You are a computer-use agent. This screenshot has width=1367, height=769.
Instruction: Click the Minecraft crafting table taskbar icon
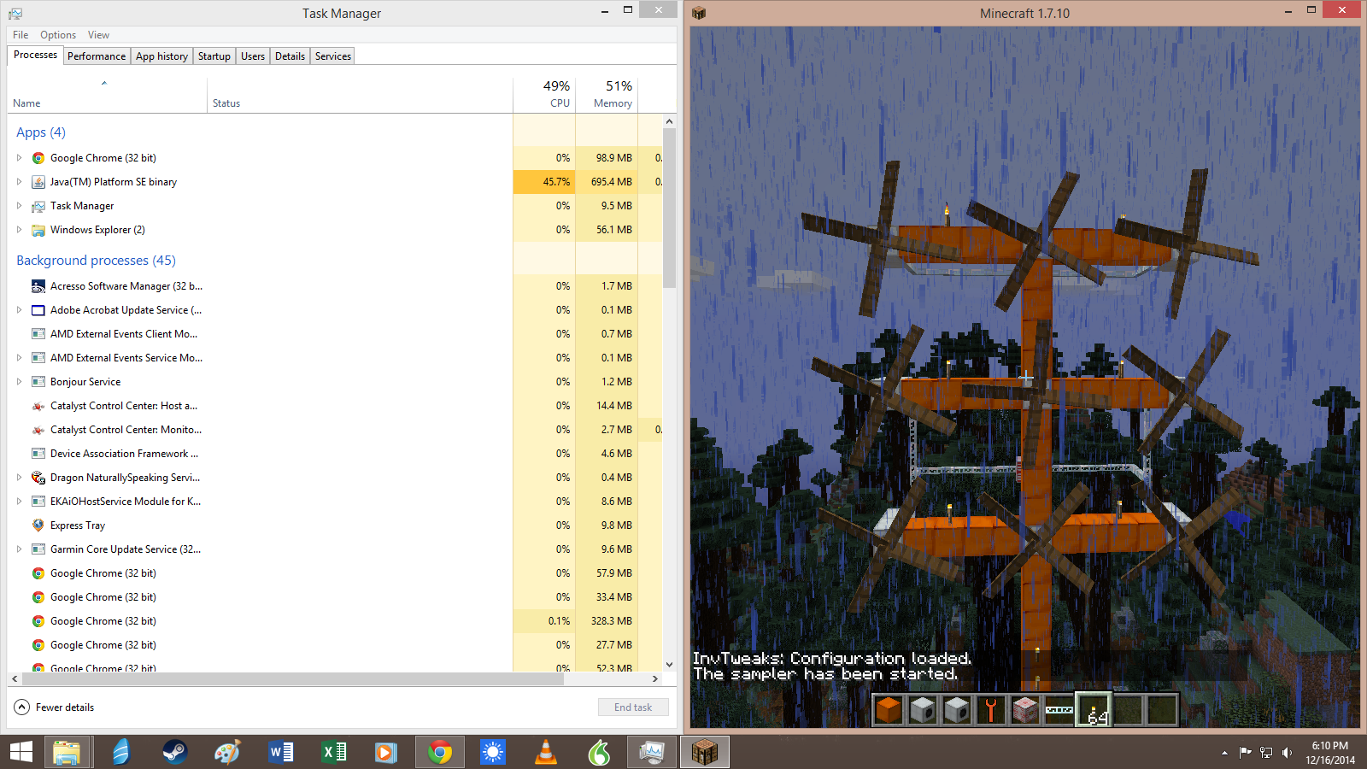(x=704, y=752)
